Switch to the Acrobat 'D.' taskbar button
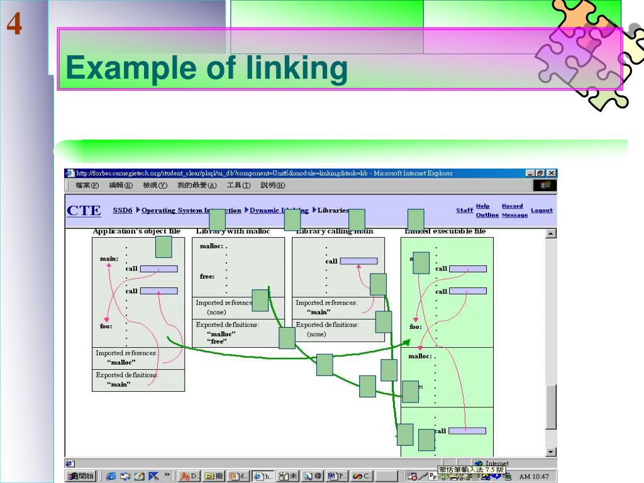The width and height of the screenshot is (644, 483). pyautogui.click(x=189, y=476)
